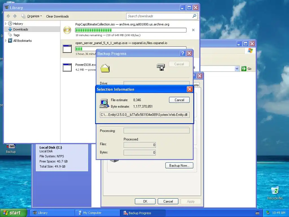
Task: Select Downloads in the Library sidebar
Action: [x=21, y=29]
